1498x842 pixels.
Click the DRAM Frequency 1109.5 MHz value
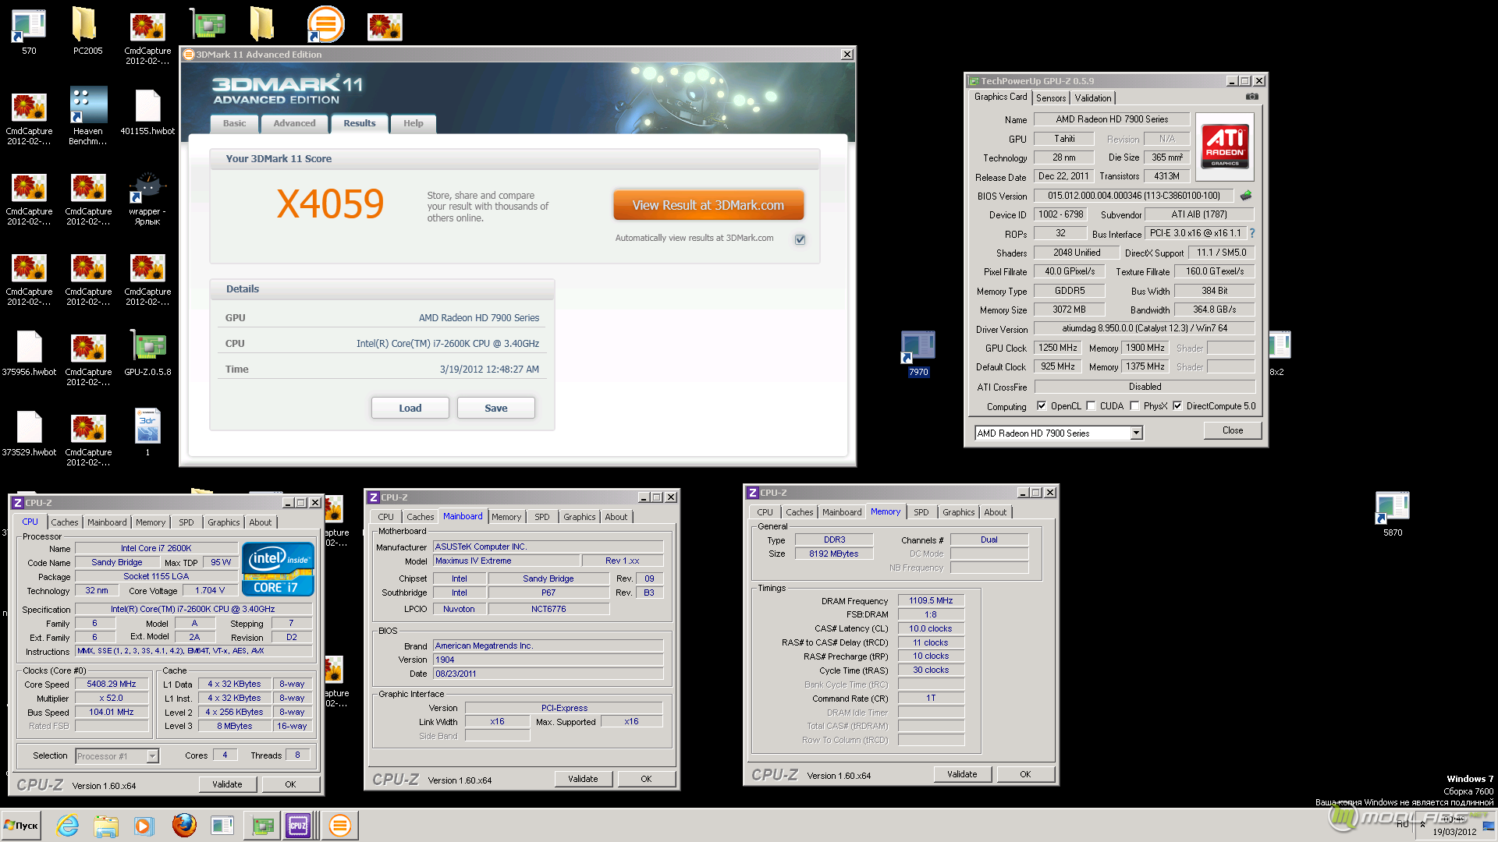pos(931,600)
